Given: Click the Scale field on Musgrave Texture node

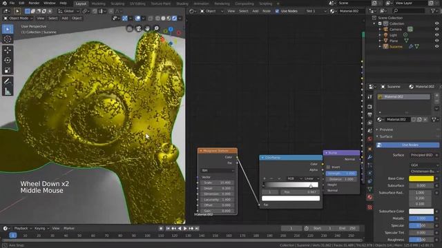Looking at the screenshot, I should click(x=217, y=183).
